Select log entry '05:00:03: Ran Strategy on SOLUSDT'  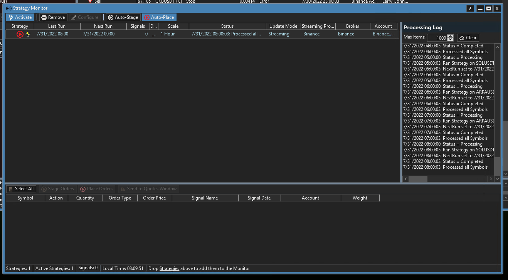(x=449, y=63)
